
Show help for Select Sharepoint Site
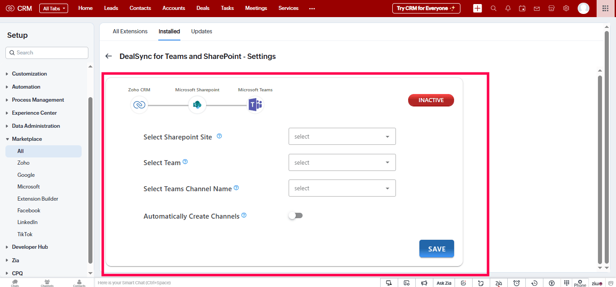(x=219, y=136)
